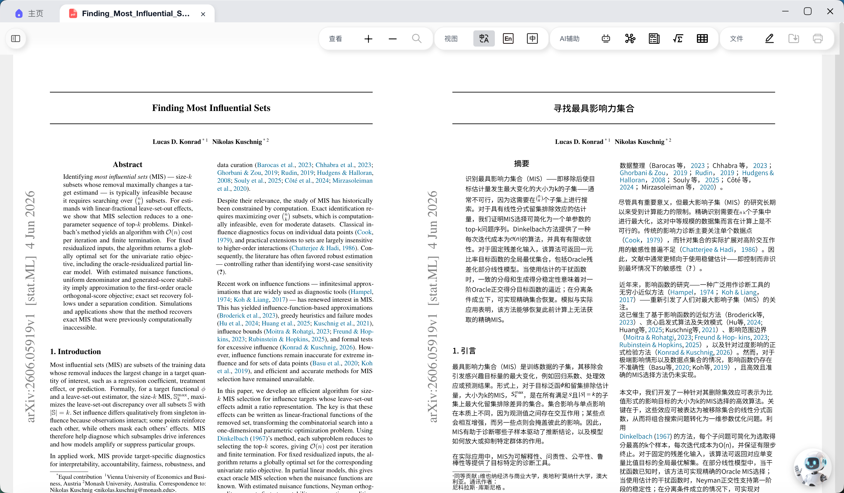Viewport: 844px width, 493px height.
Task: Click the translated title 寻找最具影响力集合
Action: [x=594, y=108]
